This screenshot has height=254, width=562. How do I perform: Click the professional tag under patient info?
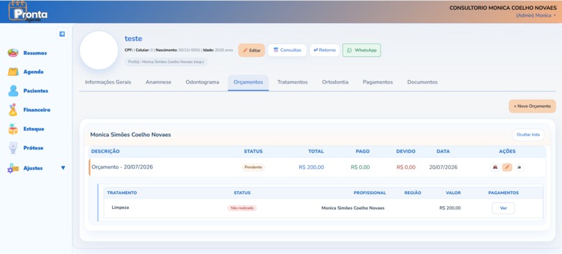(166, 62)
